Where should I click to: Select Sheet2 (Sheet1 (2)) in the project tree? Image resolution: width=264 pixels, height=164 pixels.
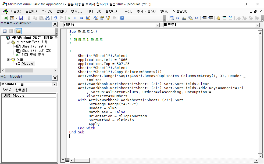[36, 50]
